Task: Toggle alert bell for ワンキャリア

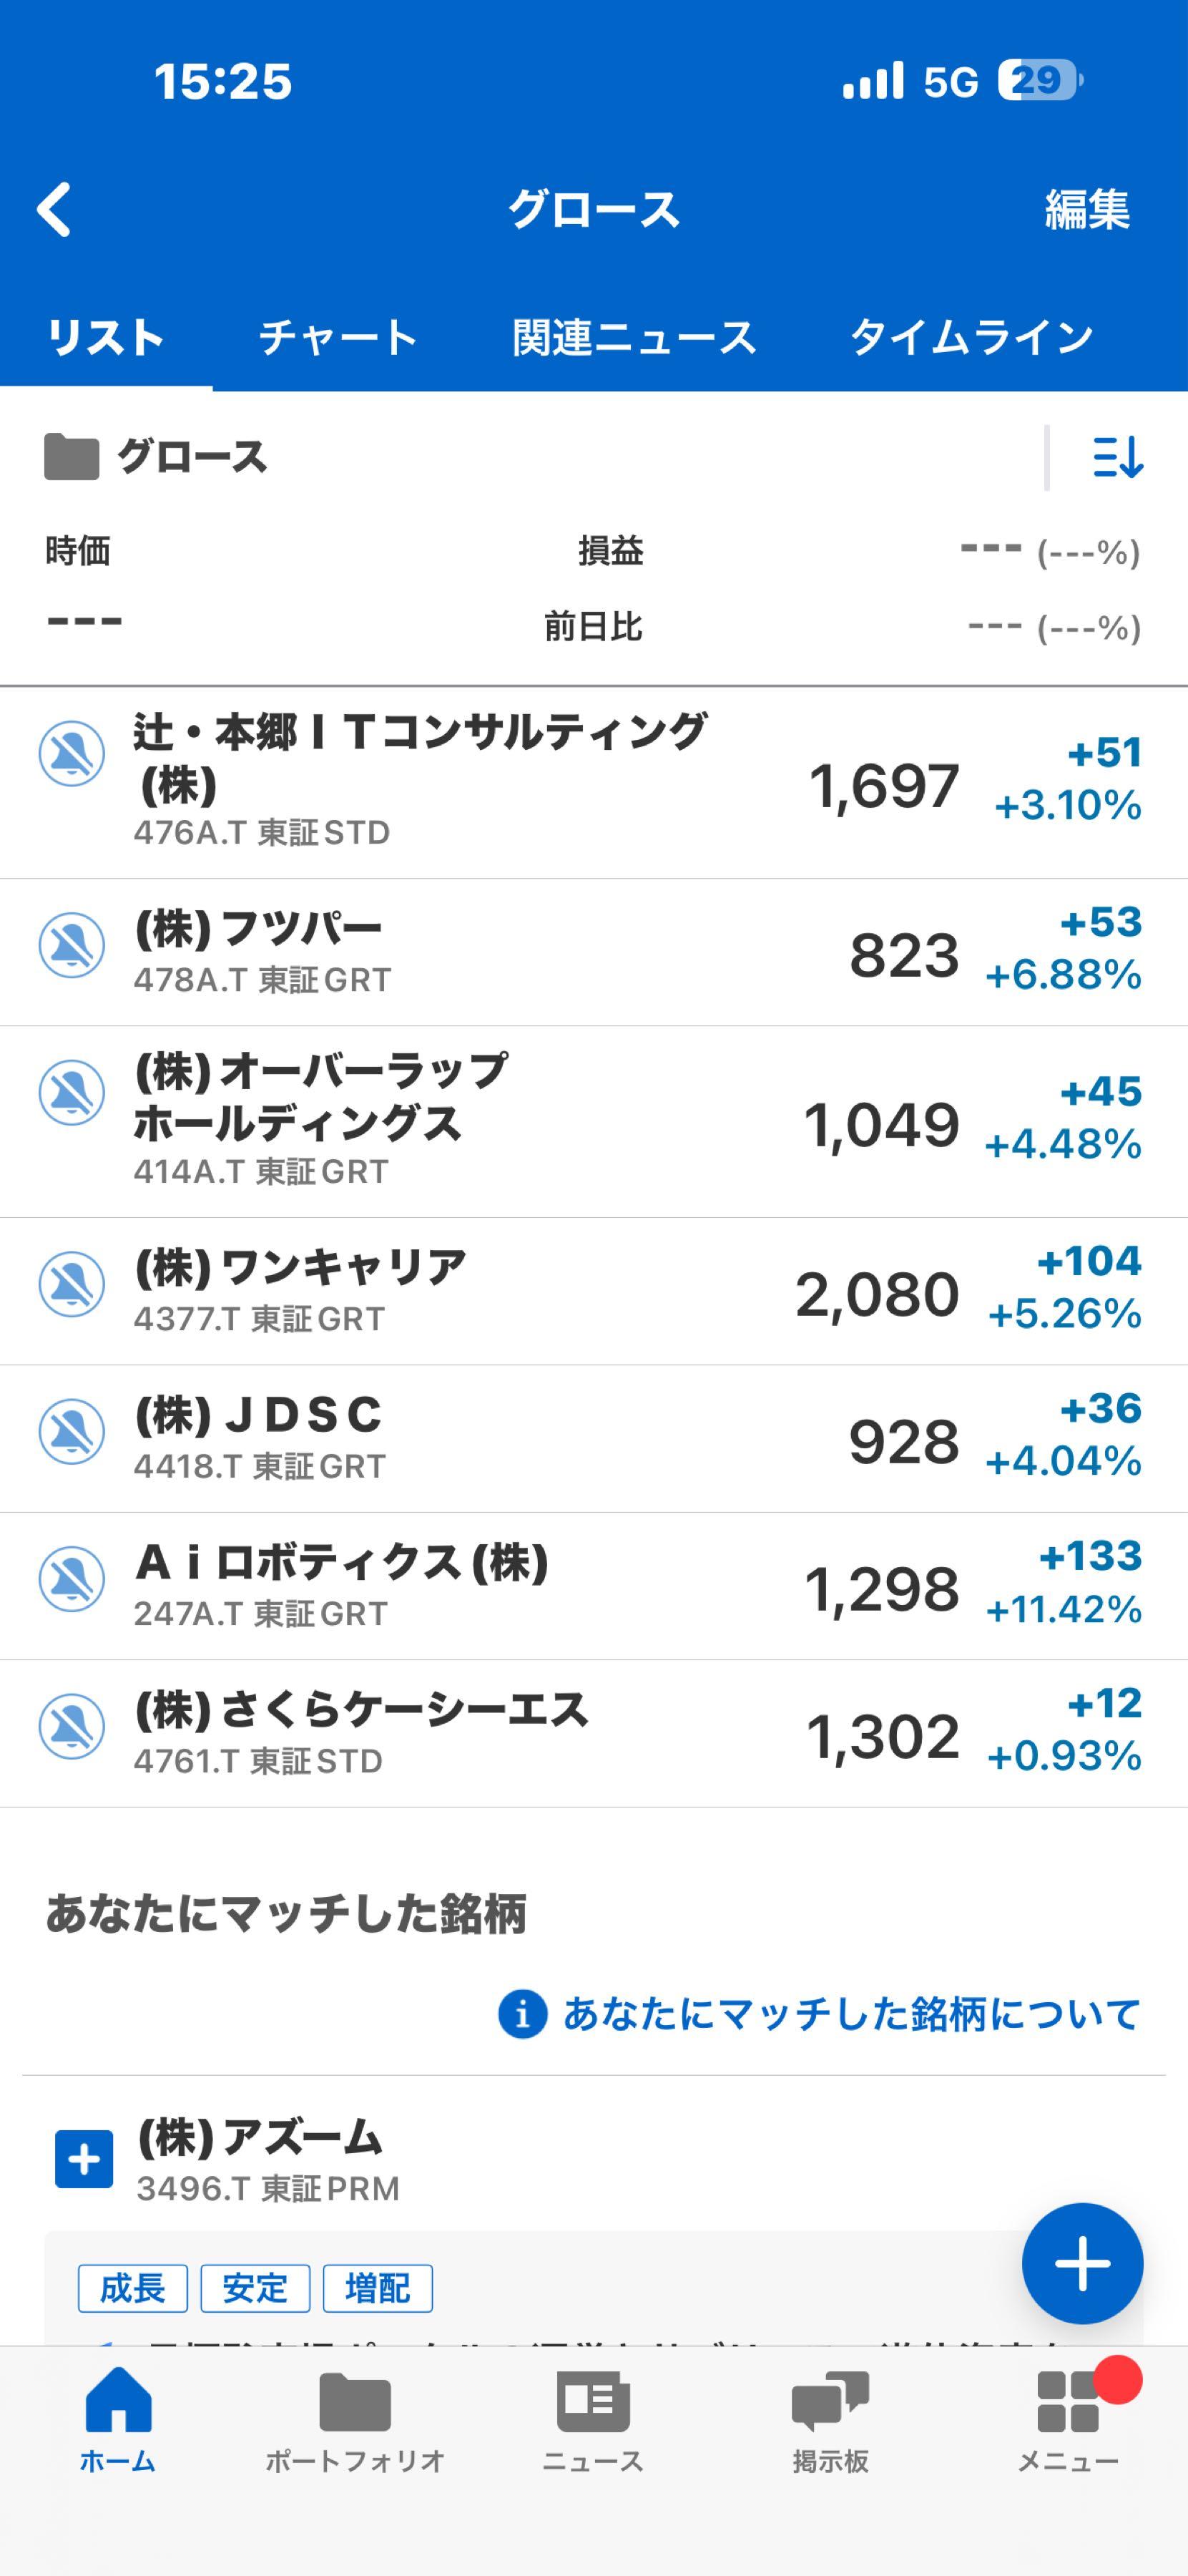Action: (x=72, y=1284)
